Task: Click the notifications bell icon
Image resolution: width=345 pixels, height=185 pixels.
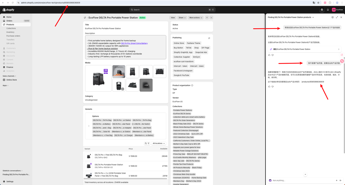Action: pos(328,10)
